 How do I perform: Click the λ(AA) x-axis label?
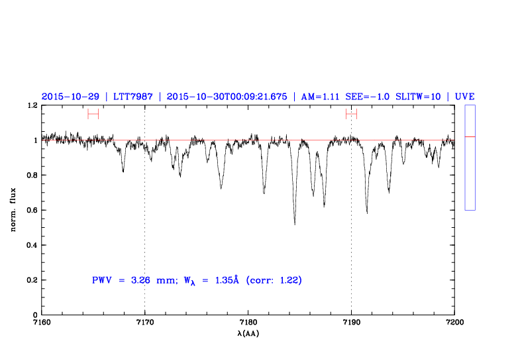pyautogui.click(x=248, y=333)
